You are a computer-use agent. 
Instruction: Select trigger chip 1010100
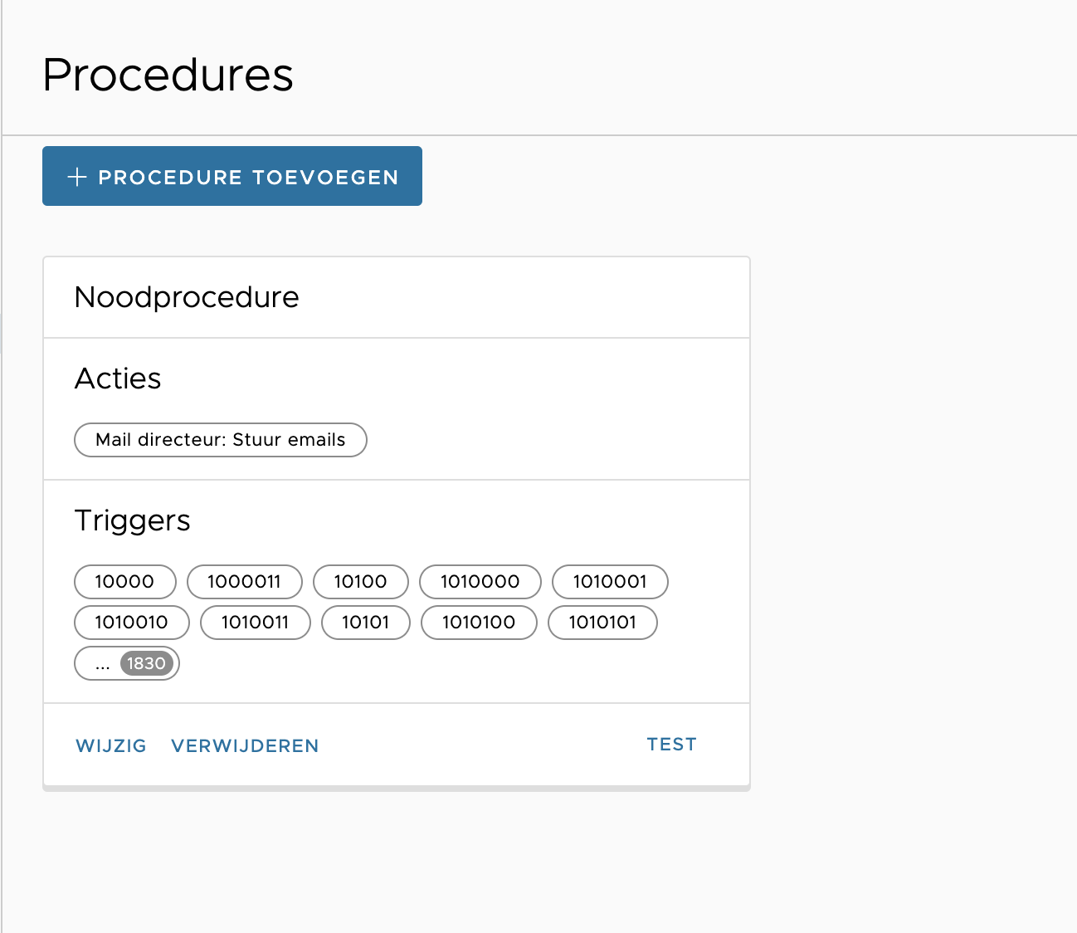pos(479,623)
